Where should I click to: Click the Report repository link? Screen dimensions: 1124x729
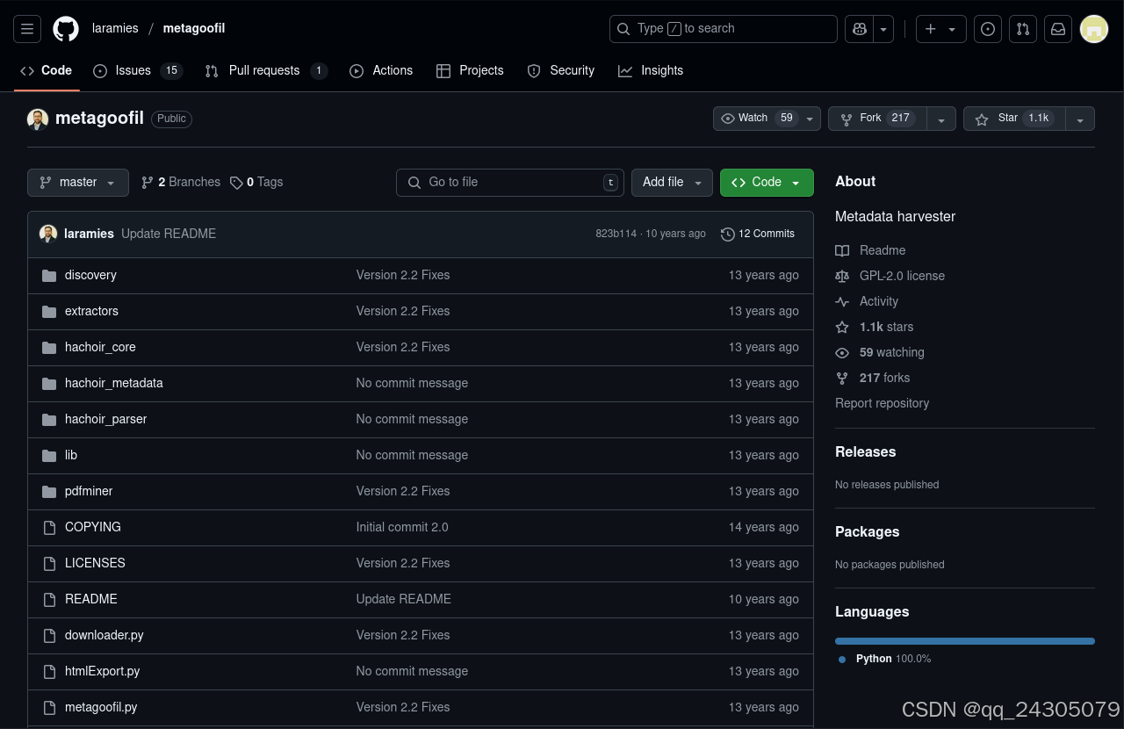click(x=882, y=403)
